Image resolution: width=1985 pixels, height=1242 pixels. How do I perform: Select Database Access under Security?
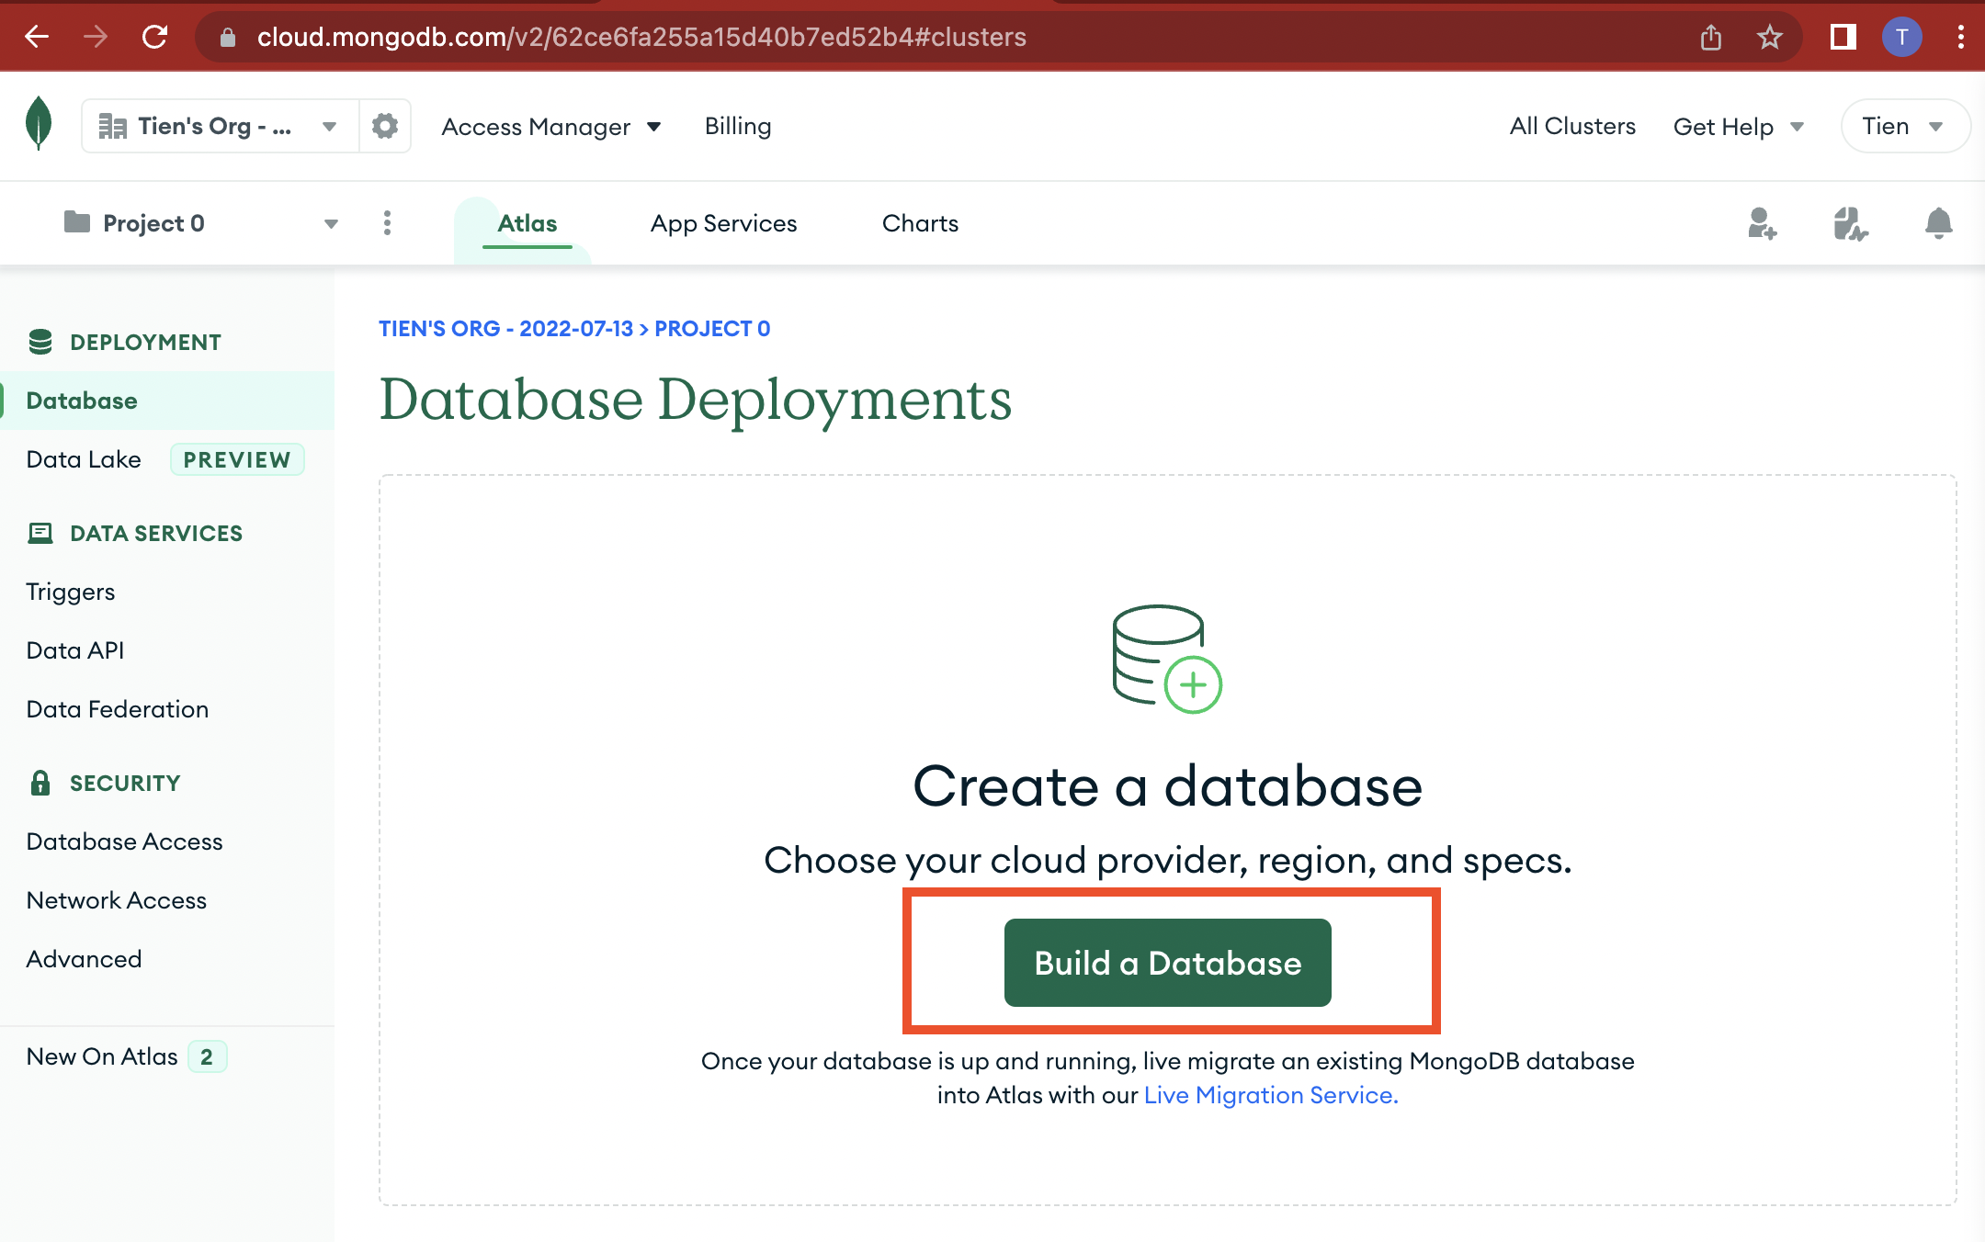point(124,840)
